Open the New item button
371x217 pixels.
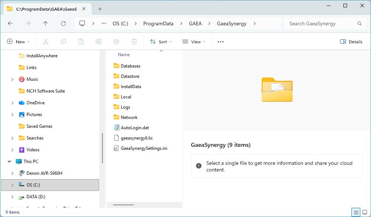click(18, 42)
